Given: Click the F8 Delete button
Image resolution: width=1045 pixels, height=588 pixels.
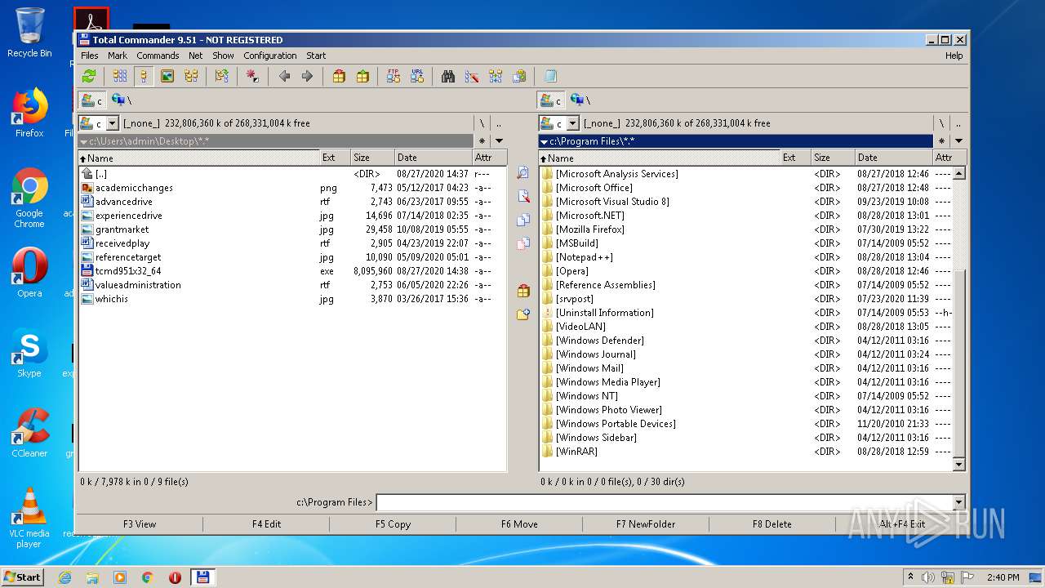Looking at the screenshot, I should point(772,524).
